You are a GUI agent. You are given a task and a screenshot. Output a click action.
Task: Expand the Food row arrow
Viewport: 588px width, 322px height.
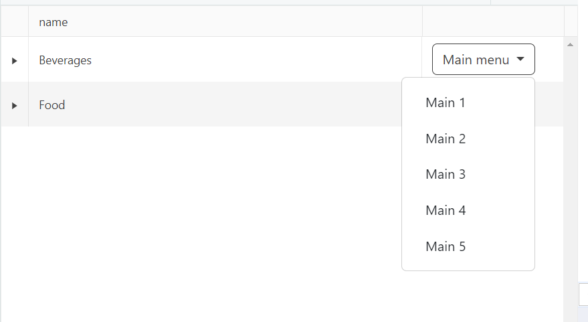click(14, 106)
